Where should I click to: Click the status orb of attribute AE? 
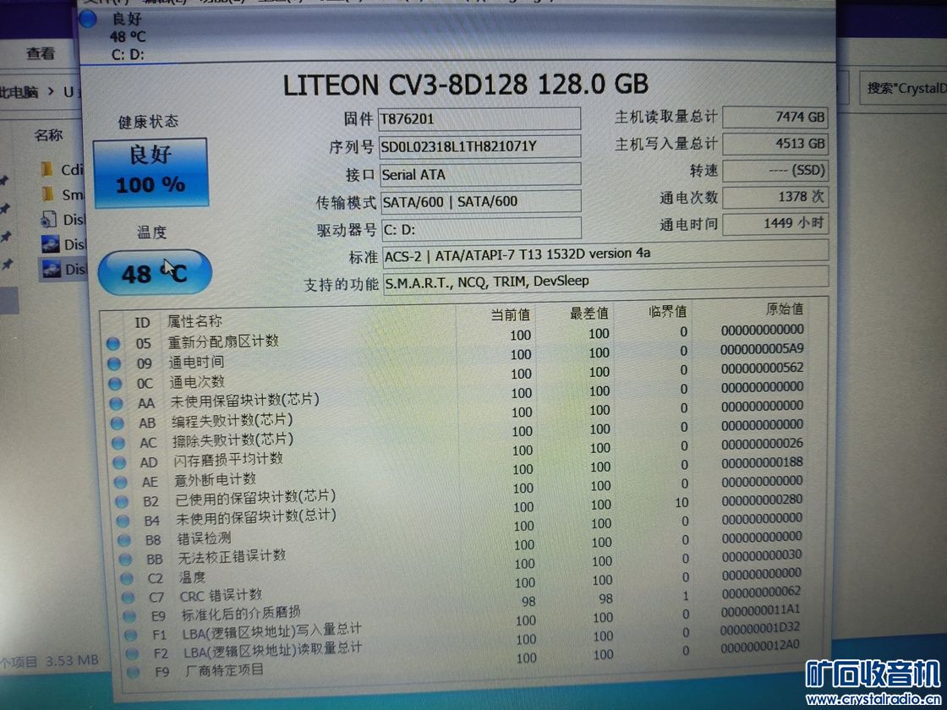121,483
